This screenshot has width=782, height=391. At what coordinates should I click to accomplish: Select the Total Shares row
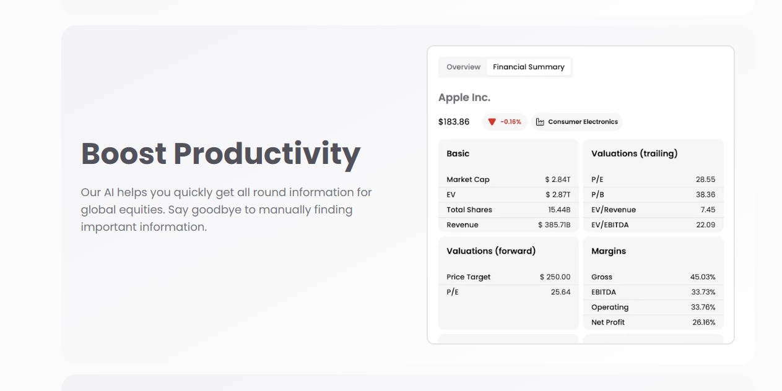(x=508, y=210)
